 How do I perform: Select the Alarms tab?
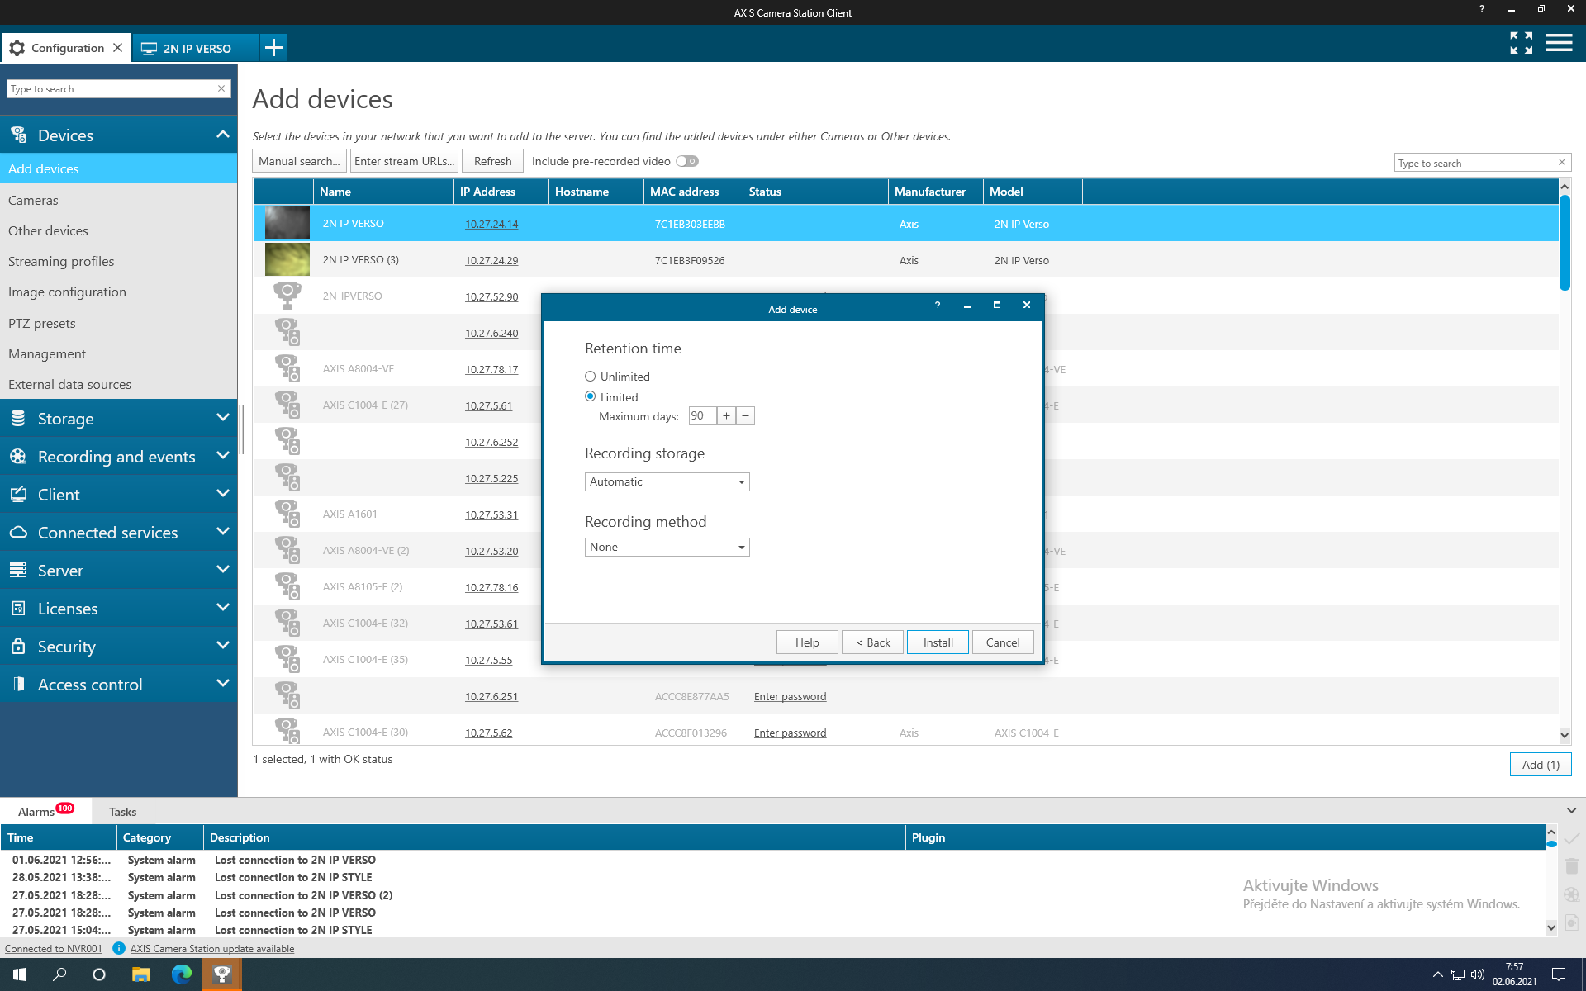tap(45, 811)
